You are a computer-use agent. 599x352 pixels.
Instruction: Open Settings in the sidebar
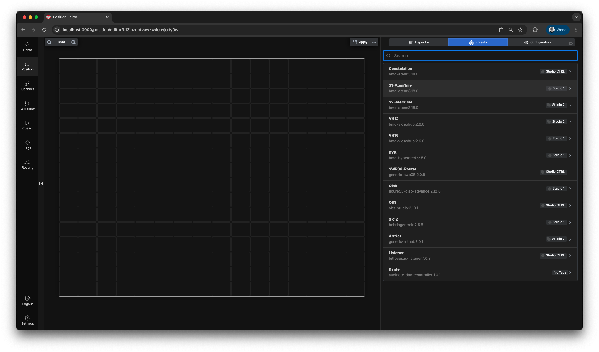click(x=27, y=320)
